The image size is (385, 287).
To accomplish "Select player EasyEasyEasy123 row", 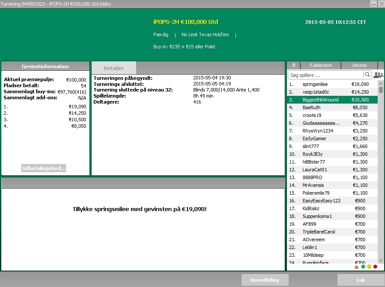I will pos(332,201).
